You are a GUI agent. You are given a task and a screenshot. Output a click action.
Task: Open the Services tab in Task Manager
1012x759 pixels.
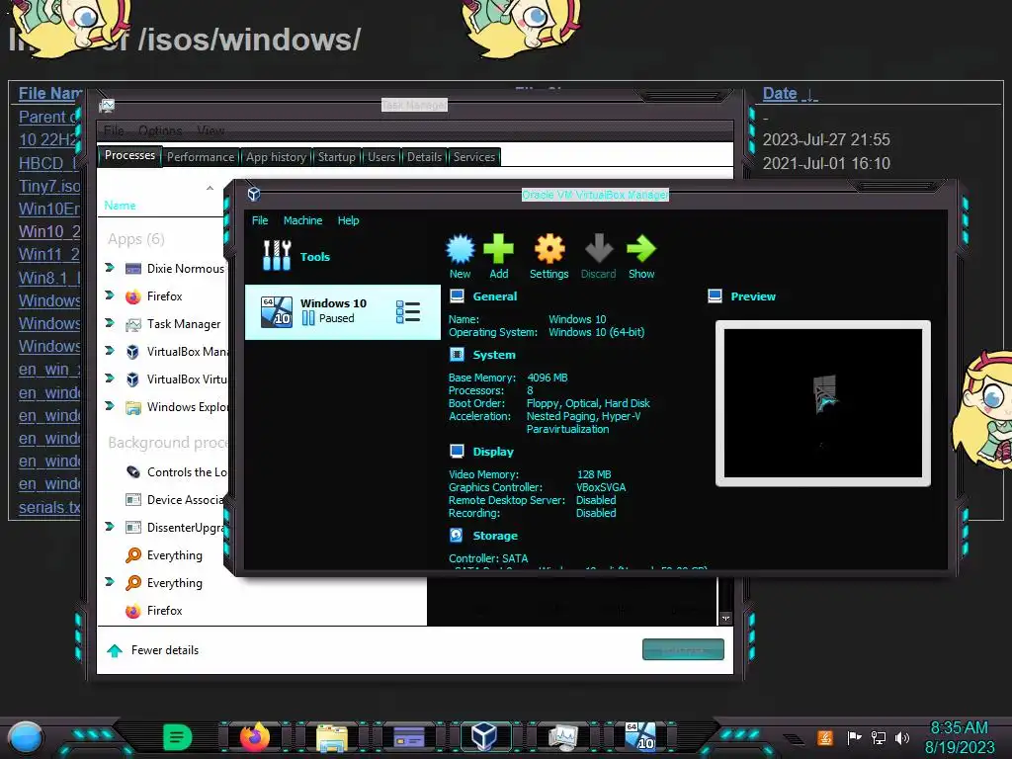(473, 157)
